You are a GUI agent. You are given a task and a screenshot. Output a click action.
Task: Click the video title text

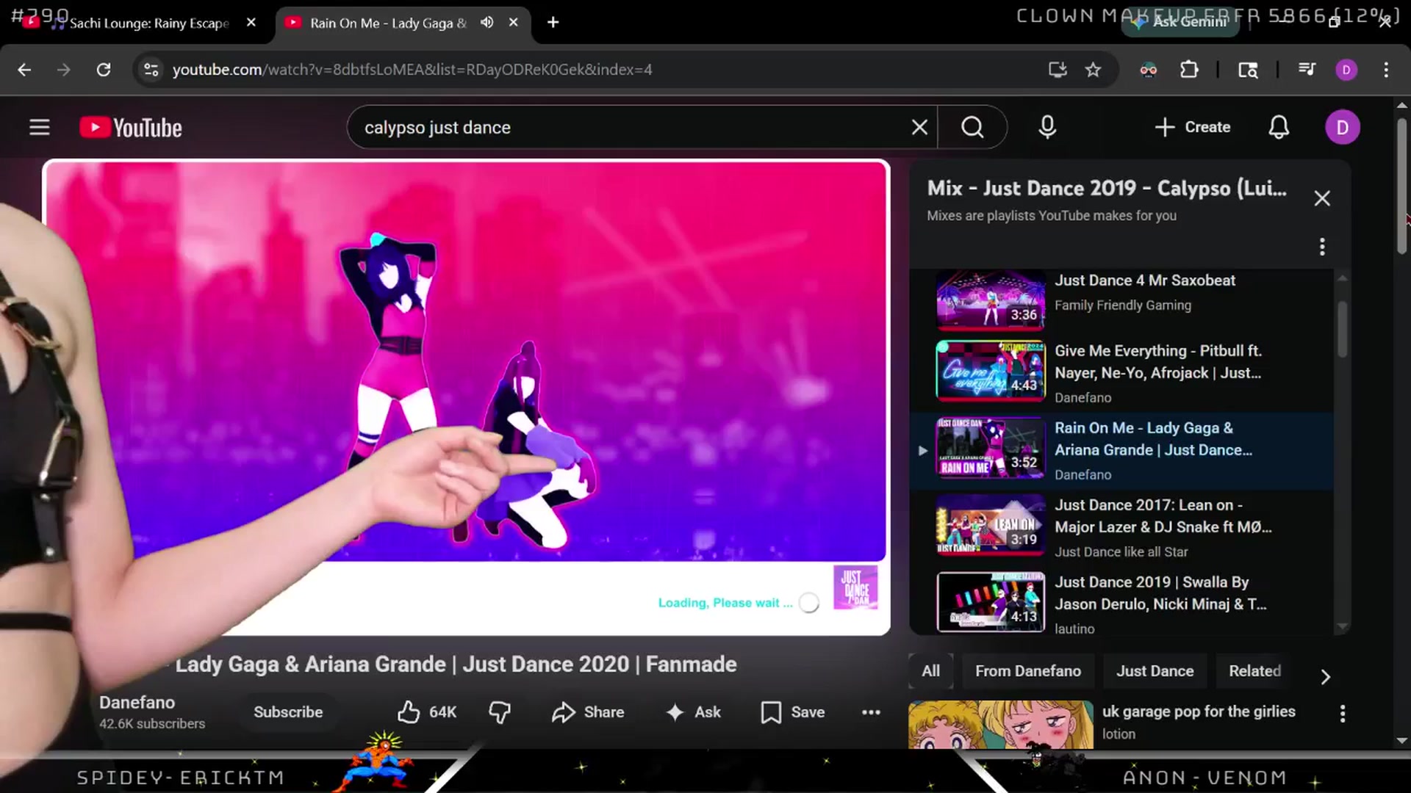(x=456, y=665)
